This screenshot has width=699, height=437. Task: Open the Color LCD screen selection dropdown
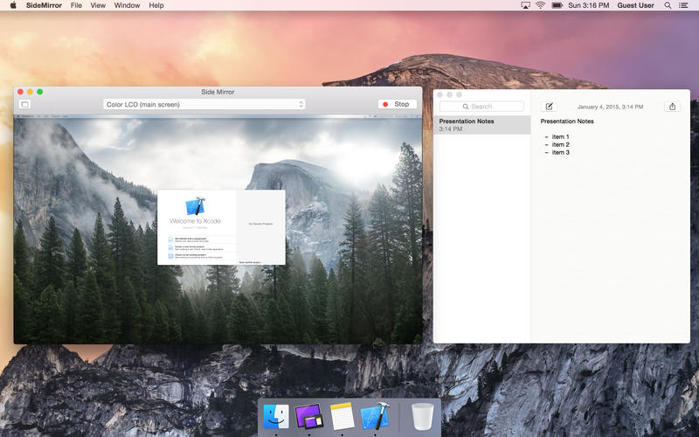[204, 104]
